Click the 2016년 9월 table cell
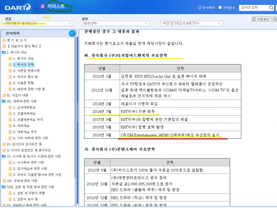 click(102, 135)
